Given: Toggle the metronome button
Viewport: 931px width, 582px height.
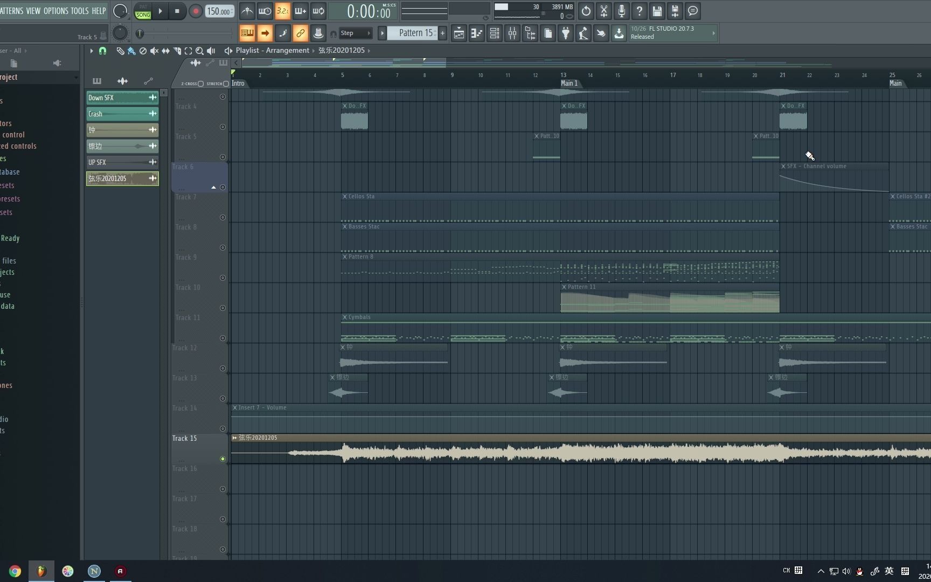Looking at the screenshot, I should [x=247, y=11].
